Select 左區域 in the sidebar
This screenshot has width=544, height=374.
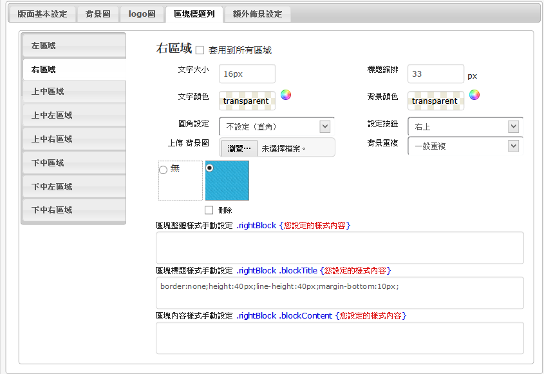tap(73, 45)
